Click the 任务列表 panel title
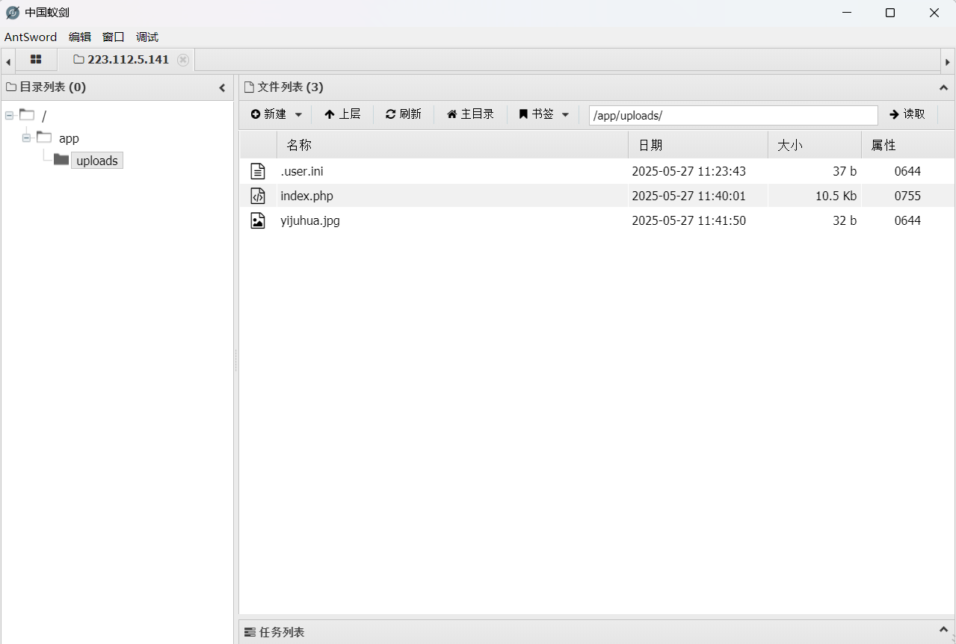Screen dimensions: 956x644 (282, 632)
